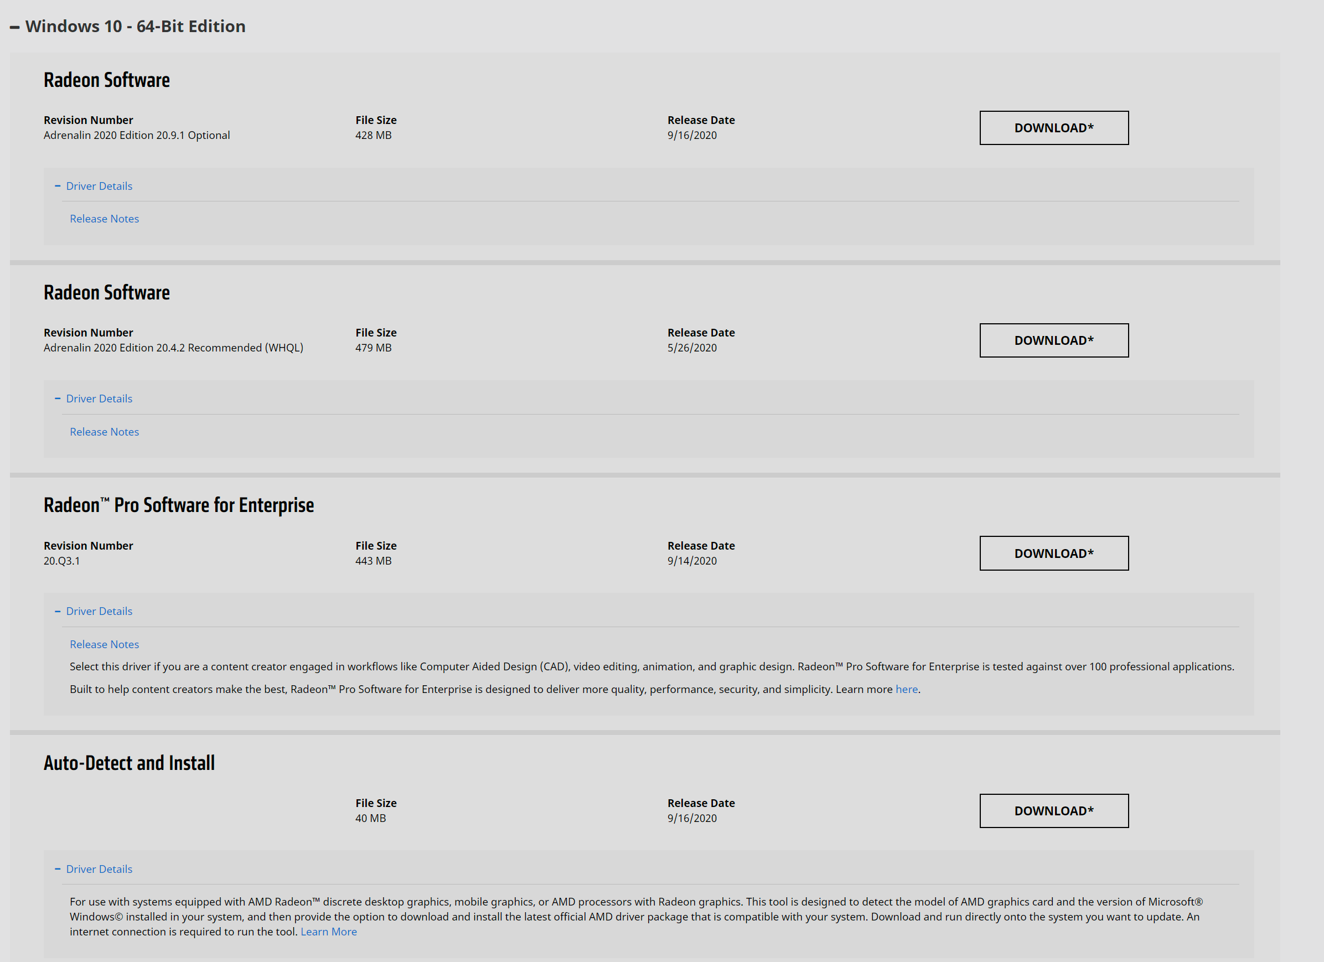Click the 5/26/2020 release date

(x=692, y=348)
